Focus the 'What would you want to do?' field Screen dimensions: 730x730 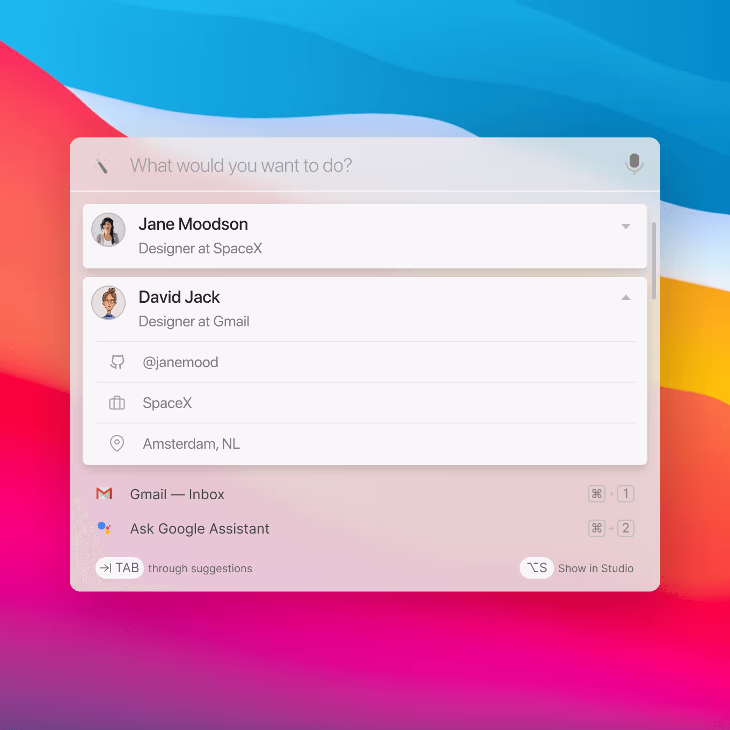coord(365,165)
